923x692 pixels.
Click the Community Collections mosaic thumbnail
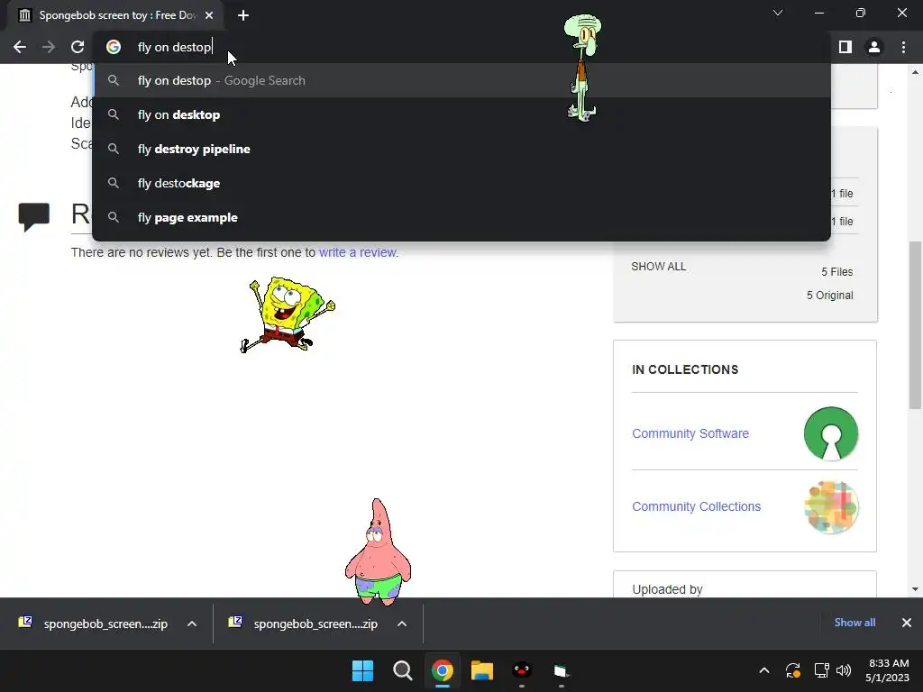pos(830,507)
